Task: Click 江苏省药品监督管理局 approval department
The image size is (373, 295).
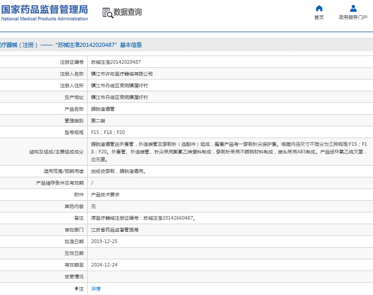Action: pos(115,230)
